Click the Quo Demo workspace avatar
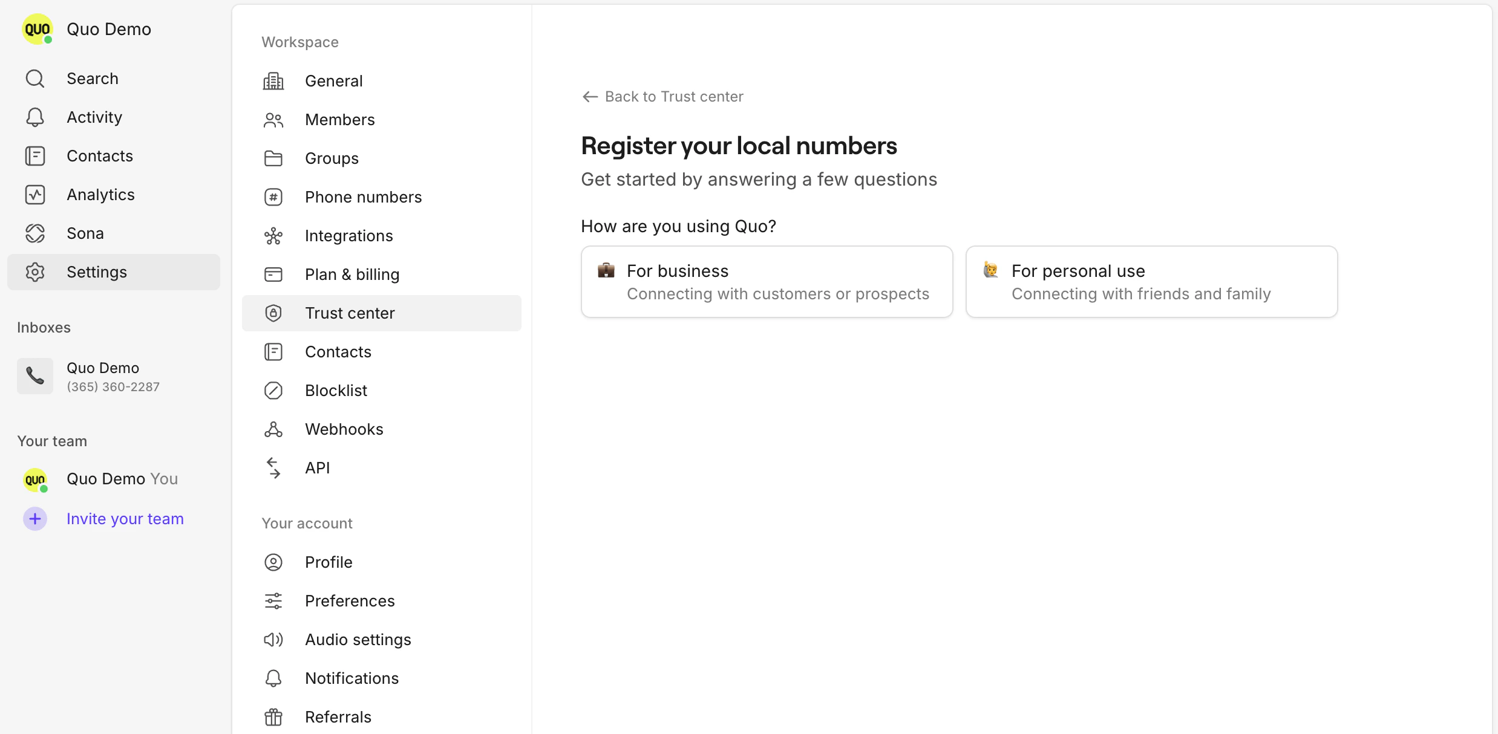Viewport: 1498px width, 734px height. pos(37,28)
